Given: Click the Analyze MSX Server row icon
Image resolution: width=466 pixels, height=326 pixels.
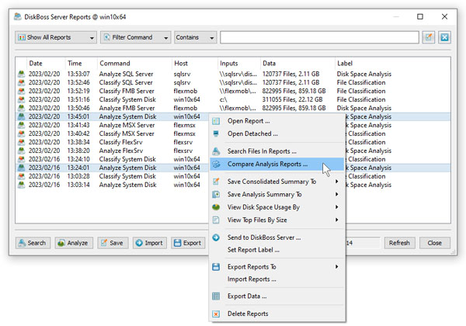Looking at the screenshot, I should [x=21, y=125].
